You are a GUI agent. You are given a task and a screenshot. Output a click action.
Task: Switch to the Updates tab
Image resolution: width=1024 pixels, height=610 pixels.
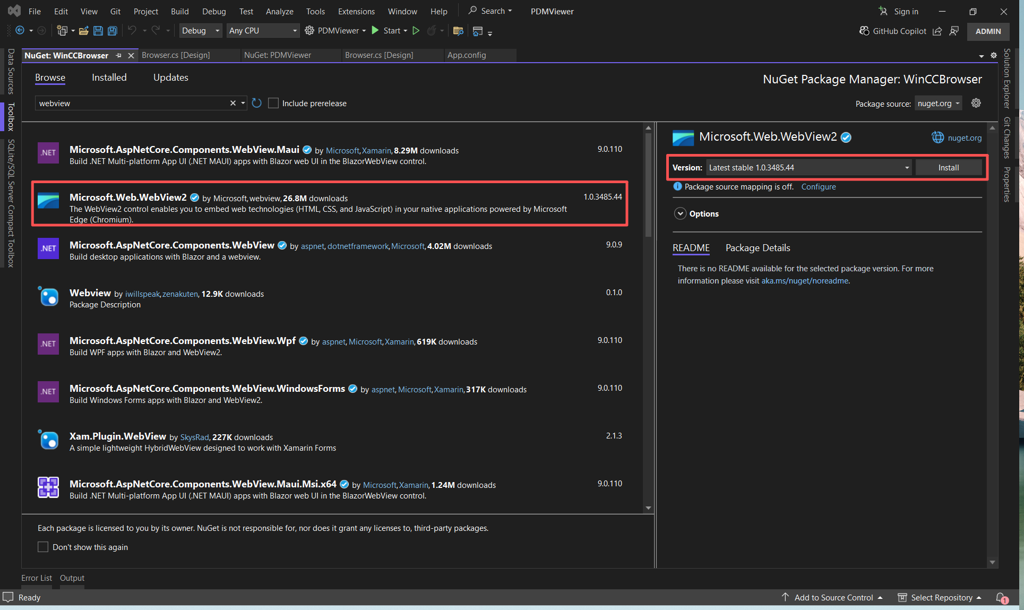pyautogui.click(x=171, y=78)
